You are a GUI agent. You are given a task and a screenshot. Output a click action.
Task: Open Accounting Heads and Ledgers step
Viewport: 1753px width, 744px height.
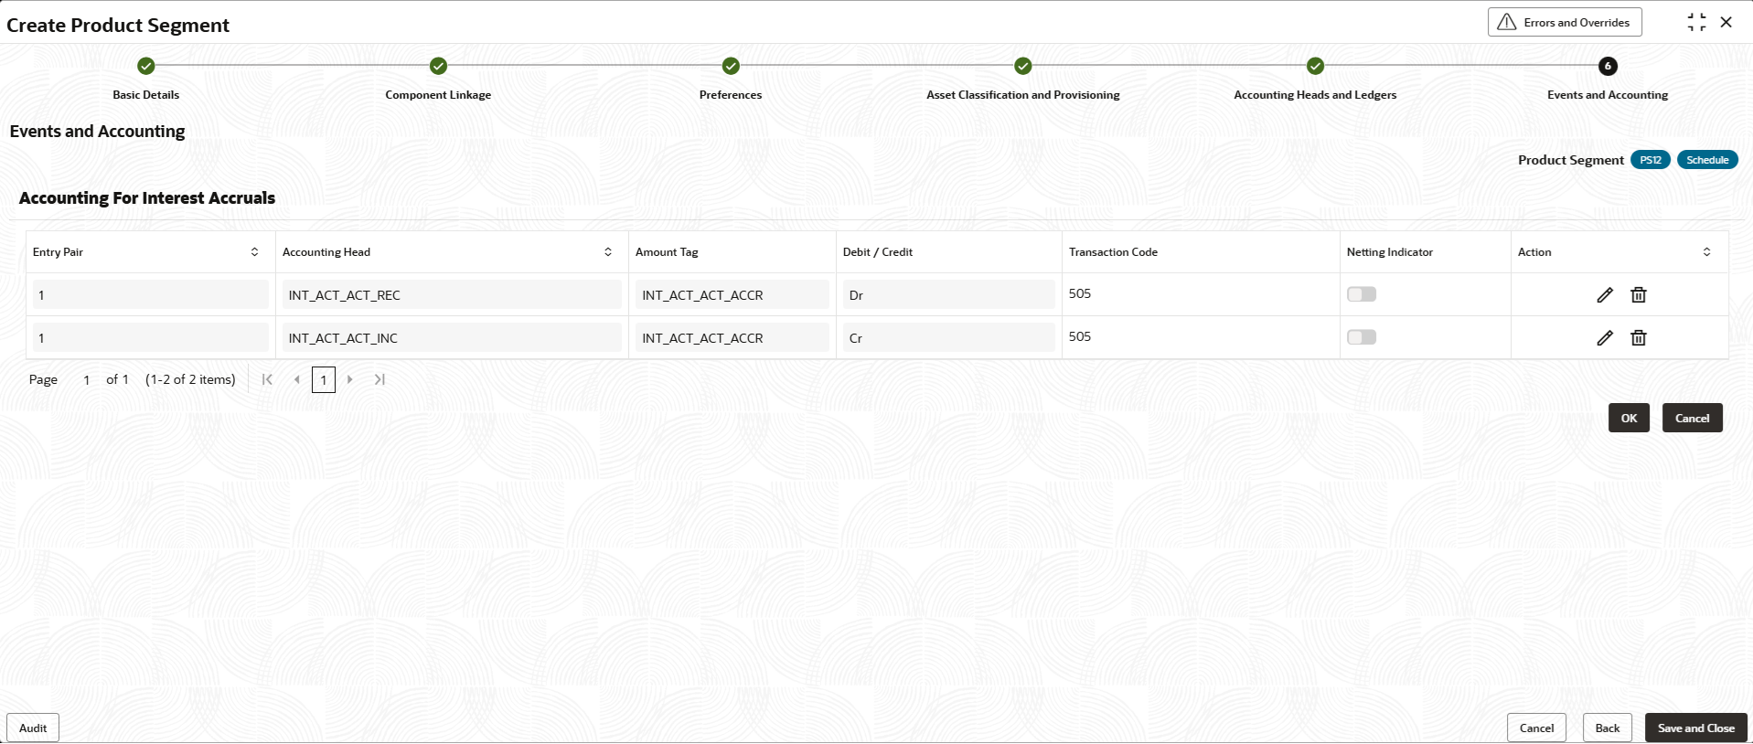point(1315,95)
